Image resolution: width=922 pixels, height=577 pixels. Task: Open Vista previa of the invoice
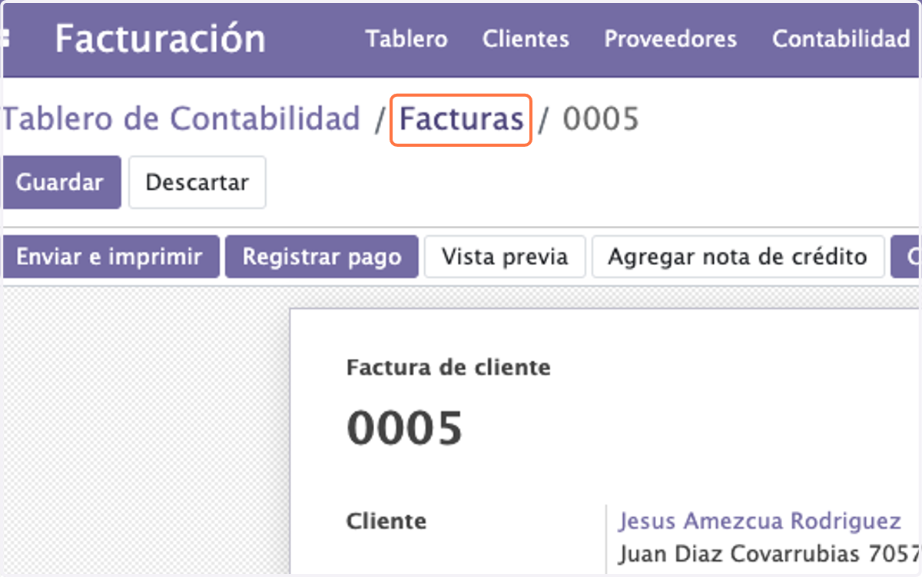click(x=505, y=257)
